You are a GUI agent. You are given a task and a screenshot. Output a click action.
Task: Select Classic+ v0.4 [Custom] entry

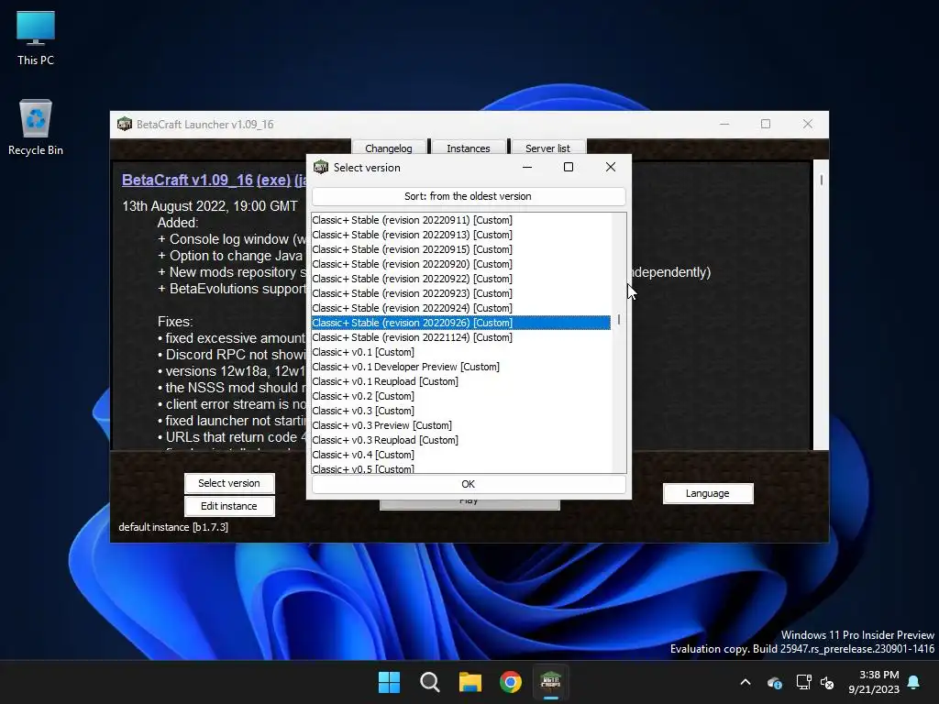coord(461,455)
